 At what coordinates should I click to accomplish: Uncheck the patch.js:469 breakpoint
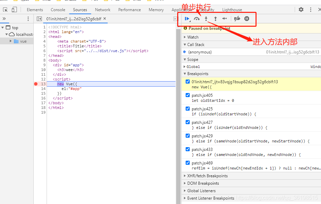pyautogui.click(x=188, y=163)
